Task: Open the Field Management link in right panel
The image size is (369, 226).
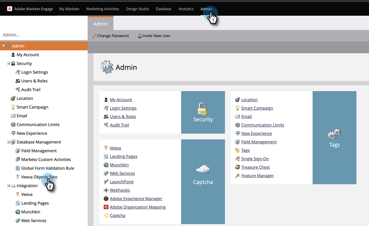Action: [x=259, y=142]
